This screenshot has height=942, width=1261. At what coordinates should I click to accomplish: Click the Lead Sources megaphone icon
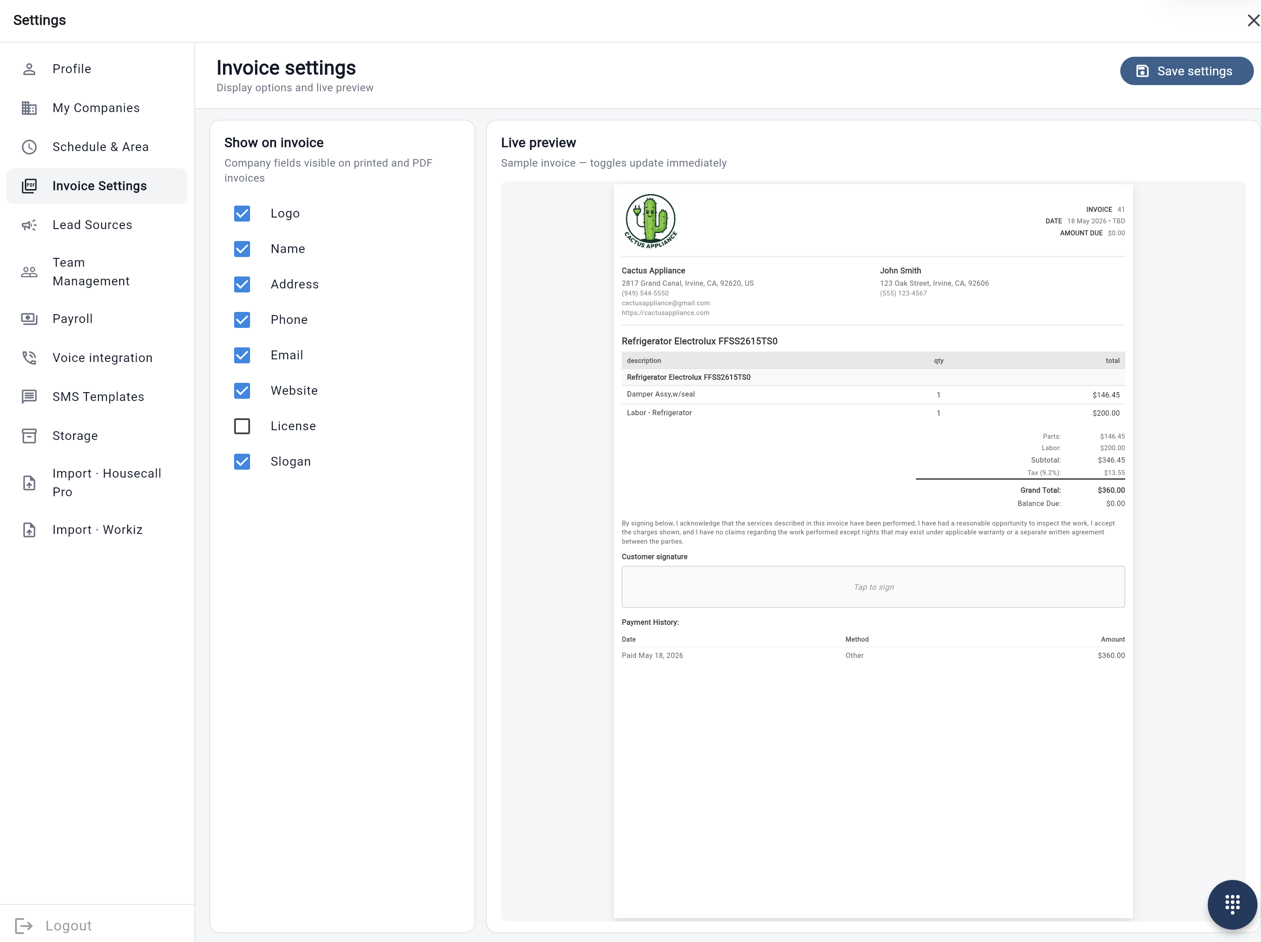point(29,225)
